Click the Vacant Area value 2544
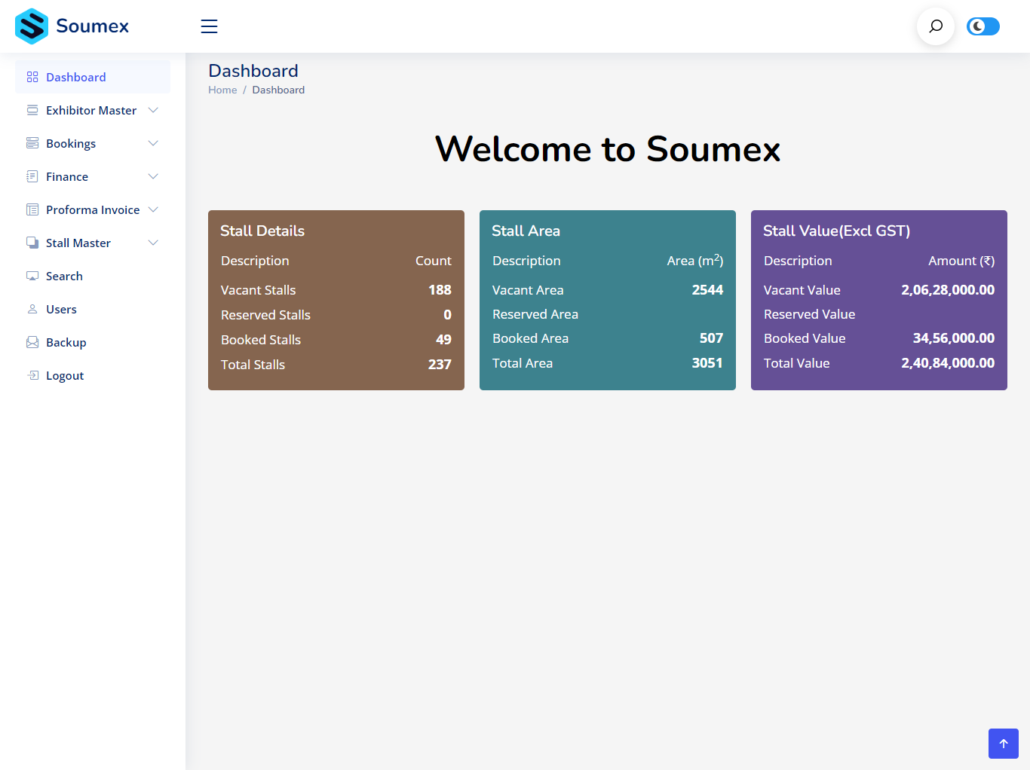 pyautogui.click(x=707, y=290)
